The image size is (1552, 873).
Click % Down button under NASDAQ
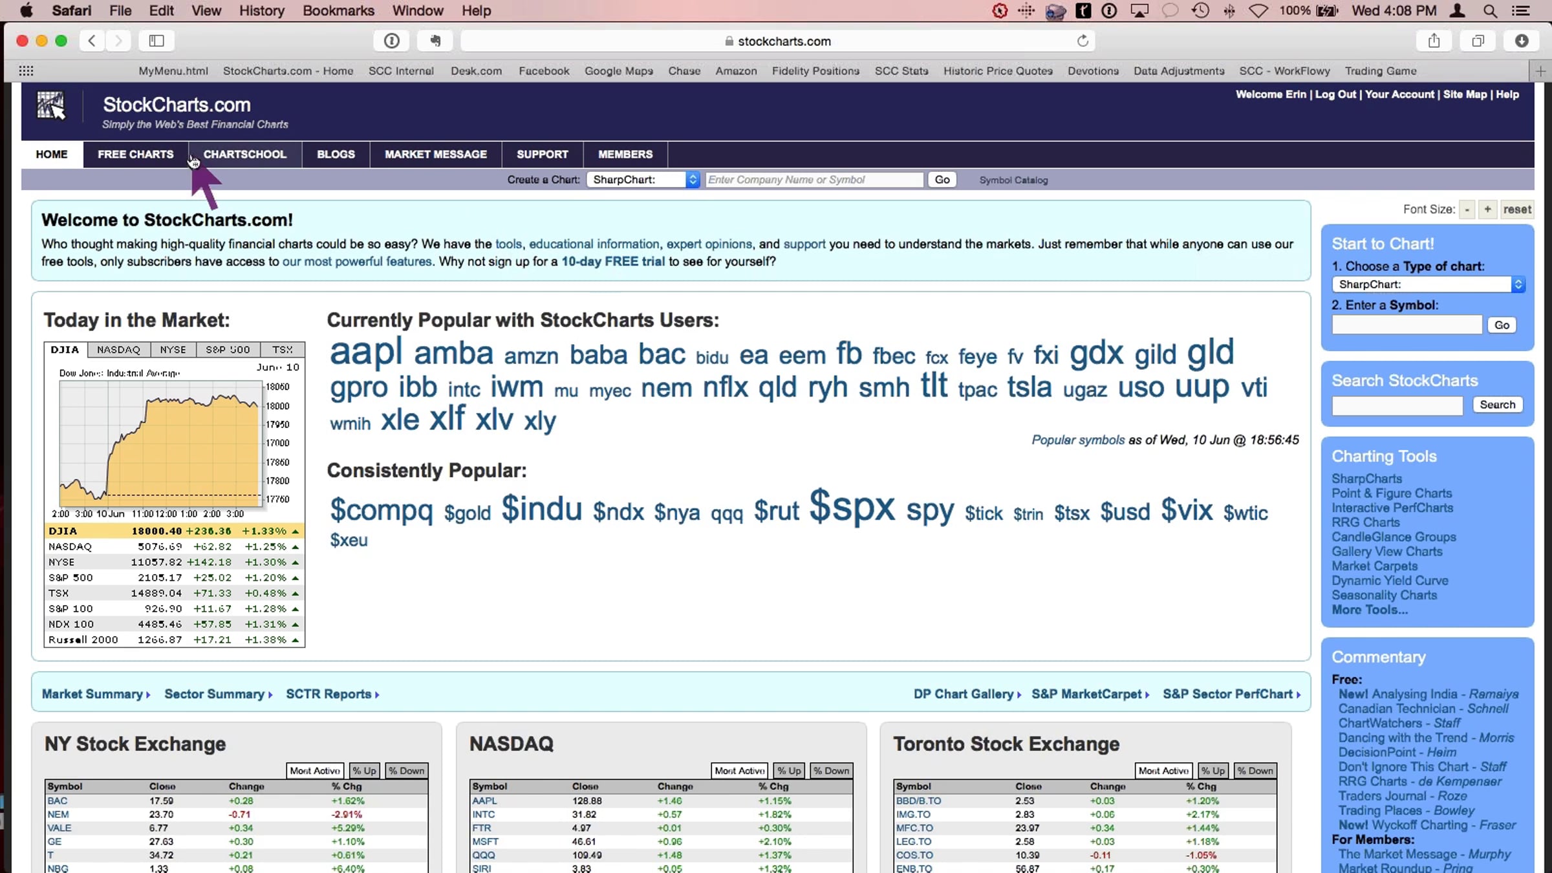click(x=831, y=771)
